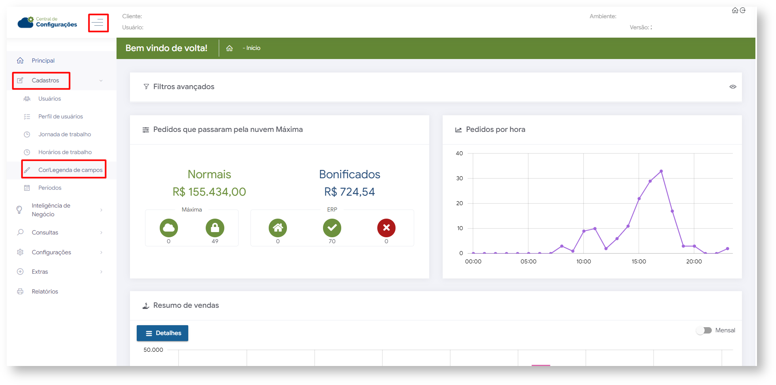776x385 pixels.
Task: Click the hamburger menu icon
Action: pyautogui.click(x=98, y=23)
